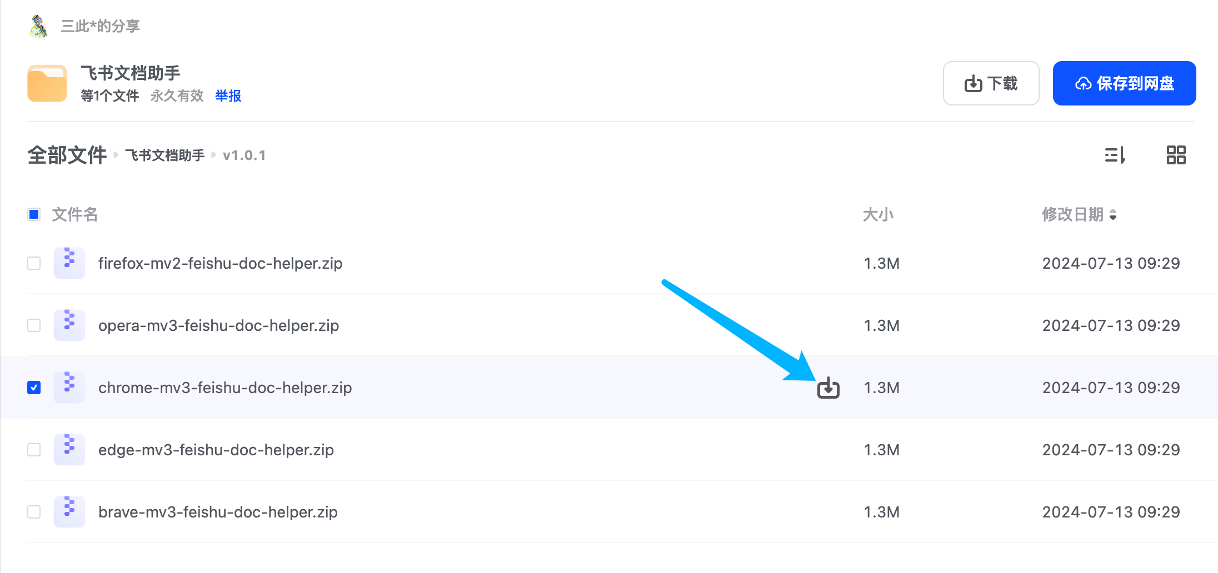This screenshot has width=1218, height=573.
Task: Click the 下载 button
Action: (991, 83)
